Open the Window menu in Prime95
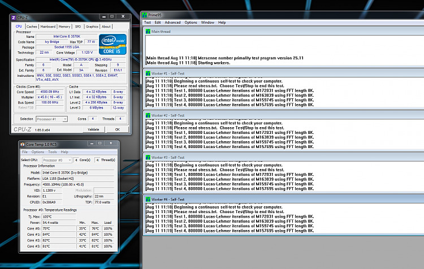 tap(207, 23)
